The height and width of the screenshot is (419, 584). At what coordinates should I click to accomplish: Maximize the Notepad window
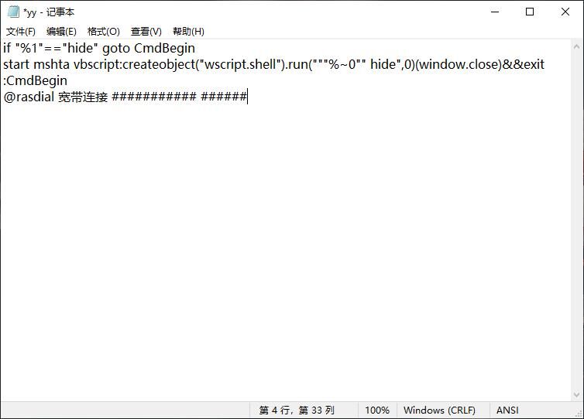coord(530,12)
